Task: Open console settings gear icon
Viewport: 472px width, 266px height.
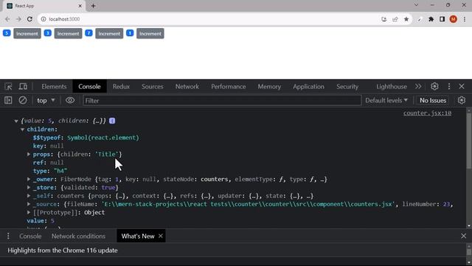Action: pos(462,100)
